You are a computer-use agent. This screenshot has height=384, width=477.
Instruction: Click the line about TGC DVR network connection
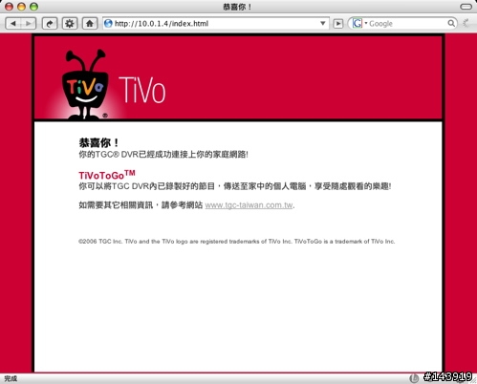pos(163,155)
